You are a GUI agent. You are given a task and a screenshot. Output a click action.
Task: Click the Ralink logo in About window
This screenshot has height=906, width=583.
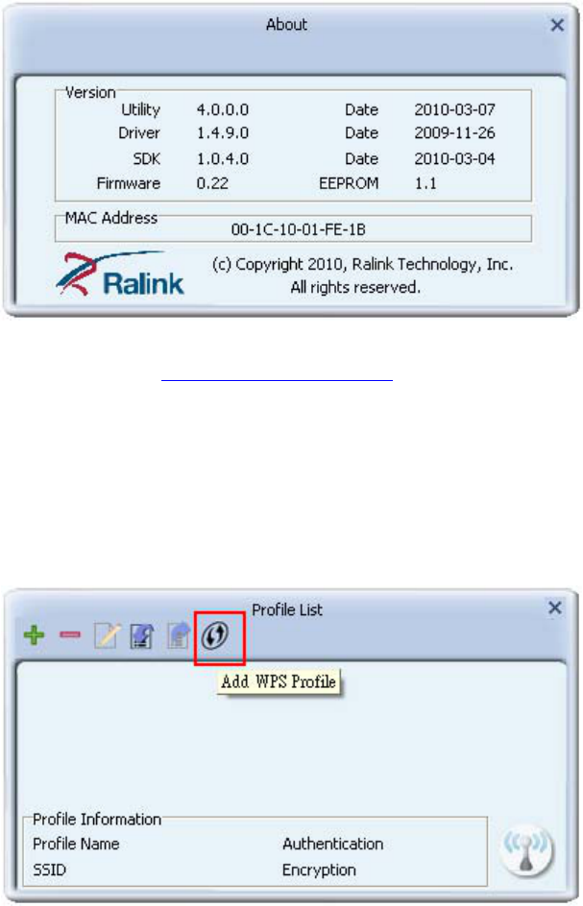(120, 274)
